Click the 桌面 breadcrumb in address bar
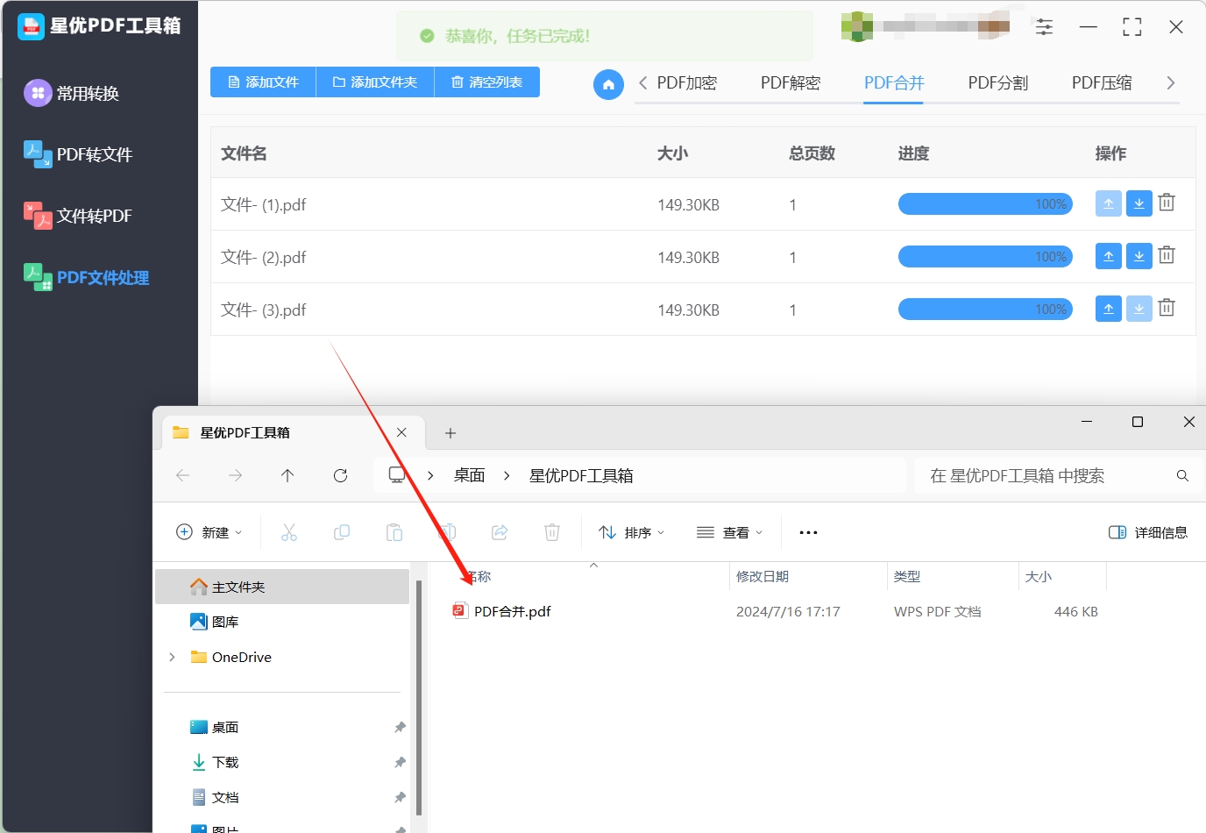This screenshot has width=1206, height=833. click(470, 475)
